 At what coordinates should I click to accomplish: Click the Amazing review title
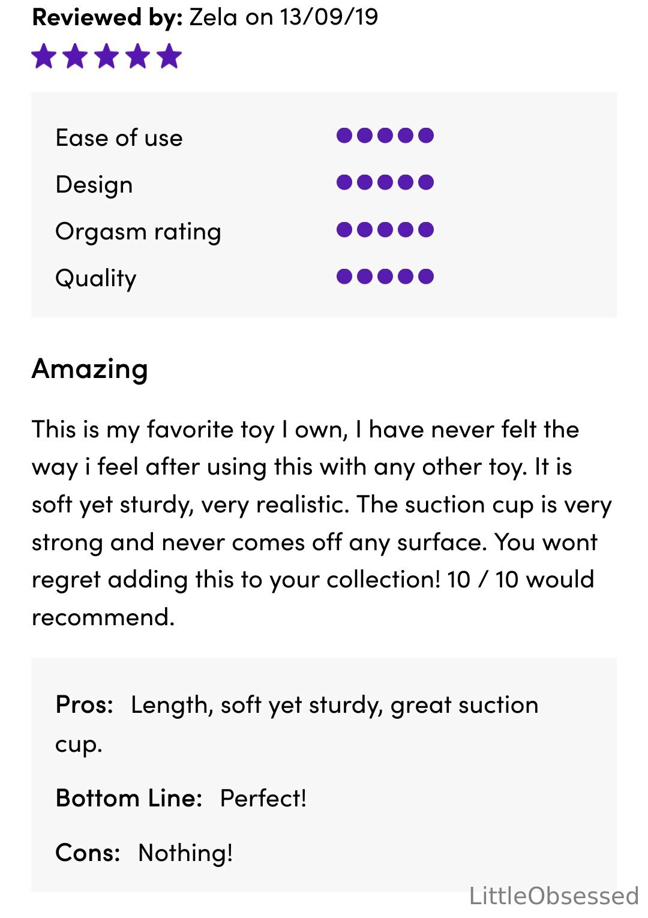coord(90,369)
